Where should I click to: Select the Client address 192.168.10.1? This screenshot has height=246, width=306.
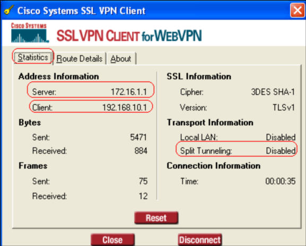tap(125, 107)
